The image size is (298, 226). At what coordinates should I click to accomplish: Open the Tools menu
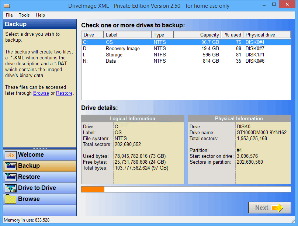tap(24, 15)
